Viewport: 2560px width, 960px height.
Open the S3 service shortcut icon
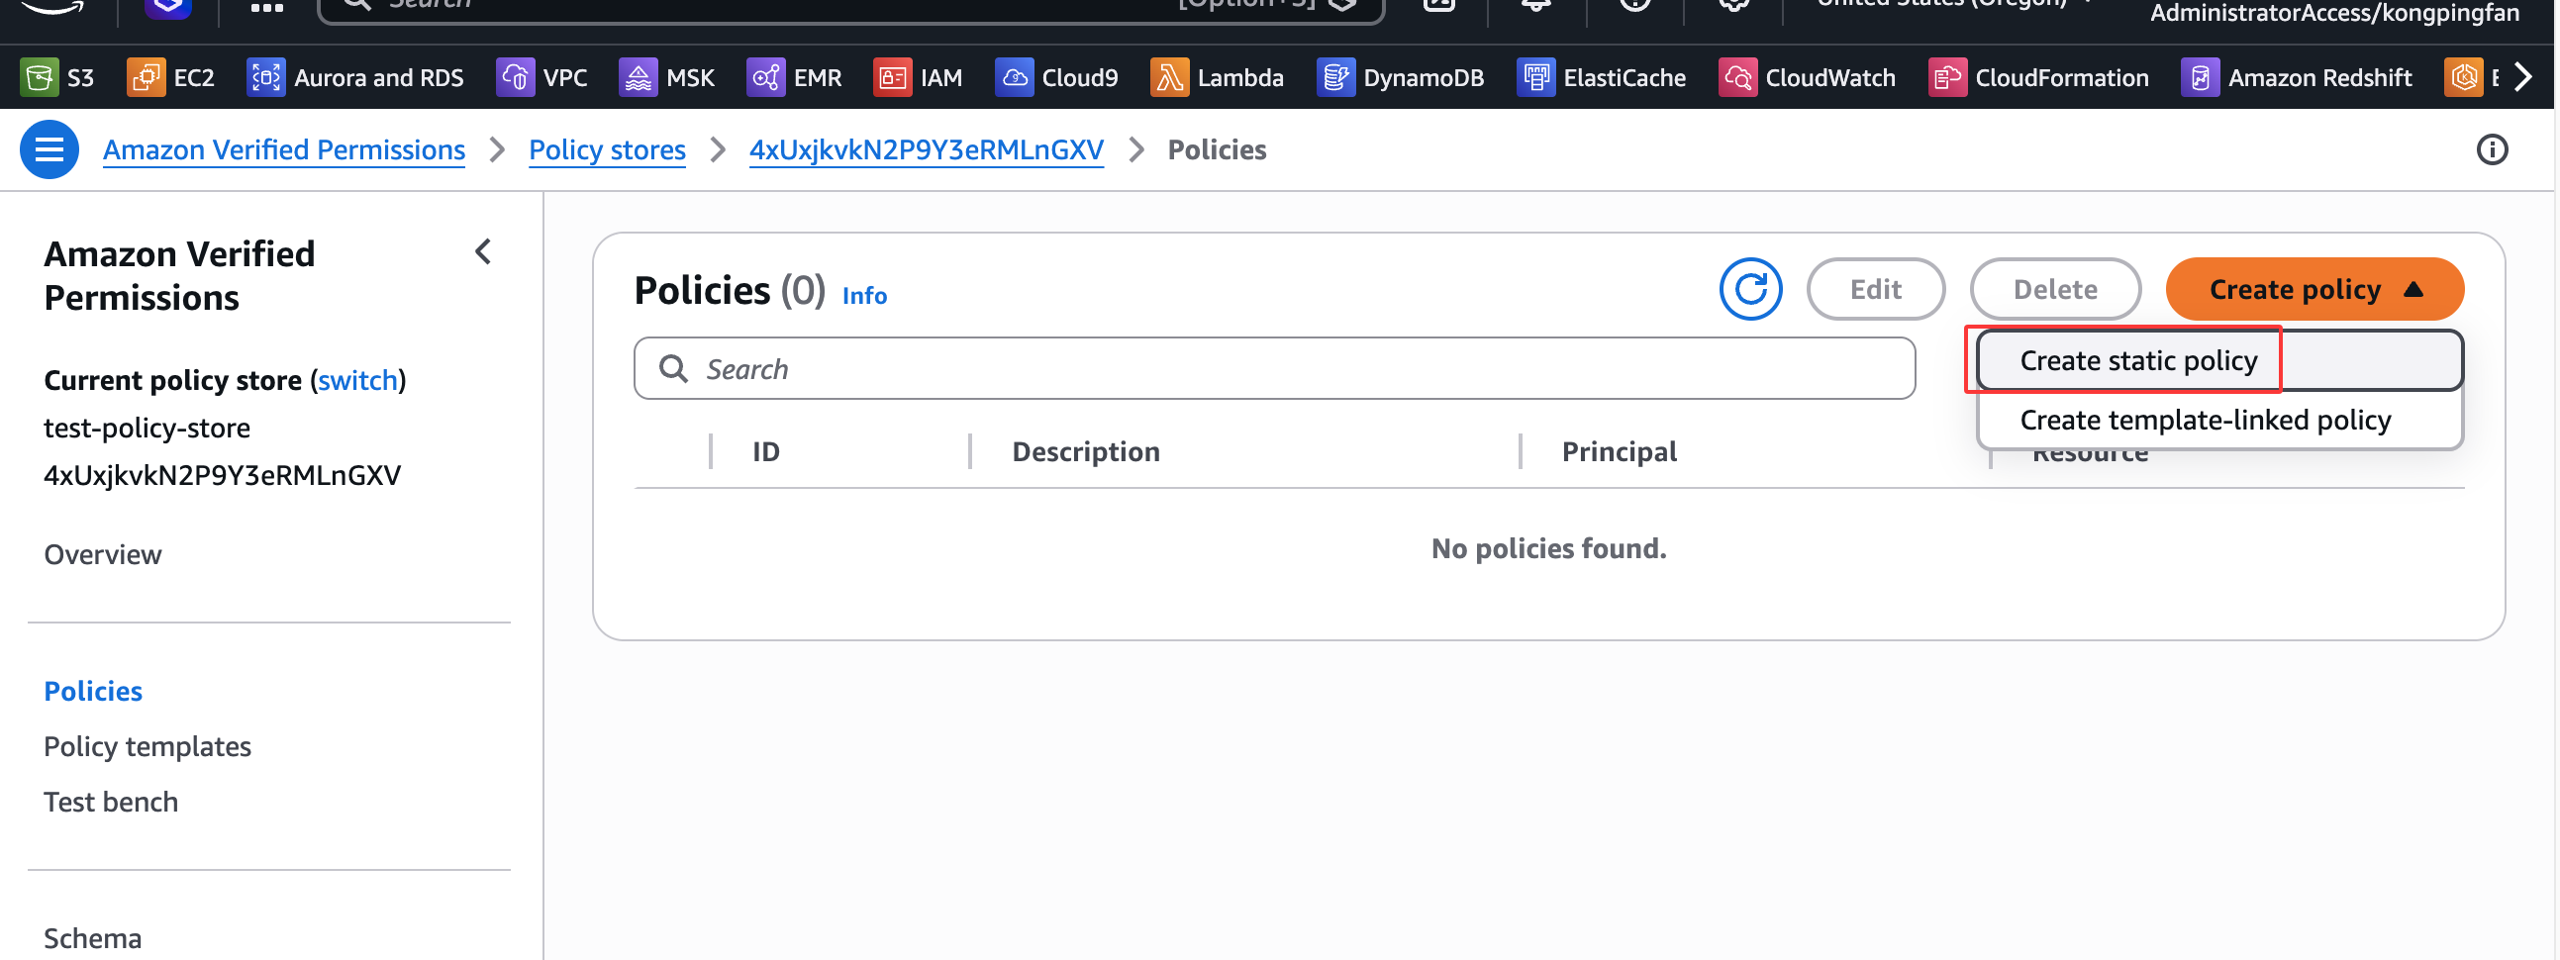tap(39, 77)
